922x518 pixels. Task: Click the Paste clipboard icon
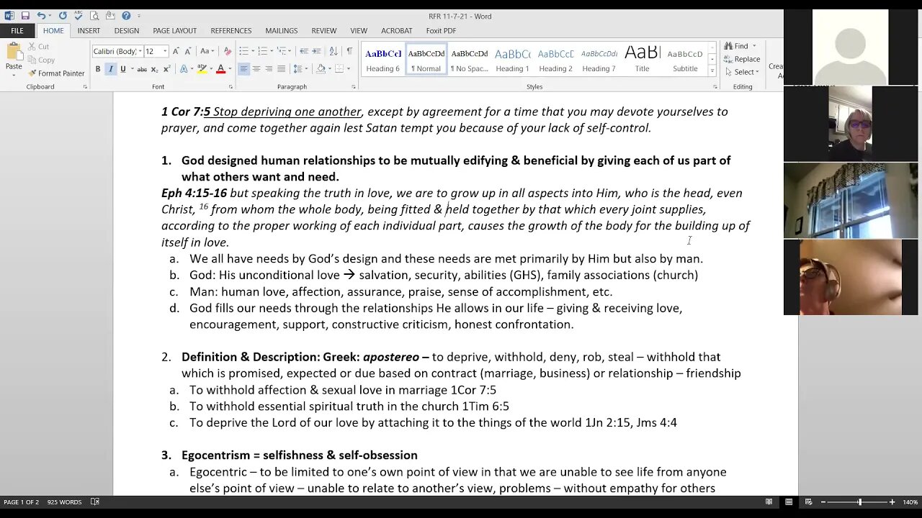point(14,52)
